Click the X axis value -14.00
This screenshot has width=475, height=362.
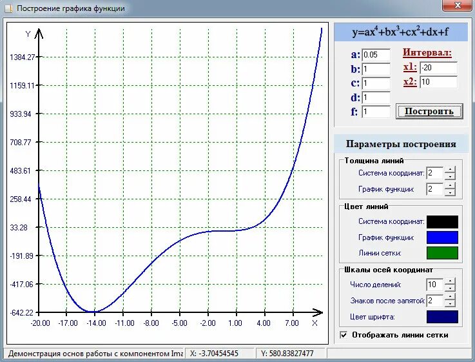(96, 323)
